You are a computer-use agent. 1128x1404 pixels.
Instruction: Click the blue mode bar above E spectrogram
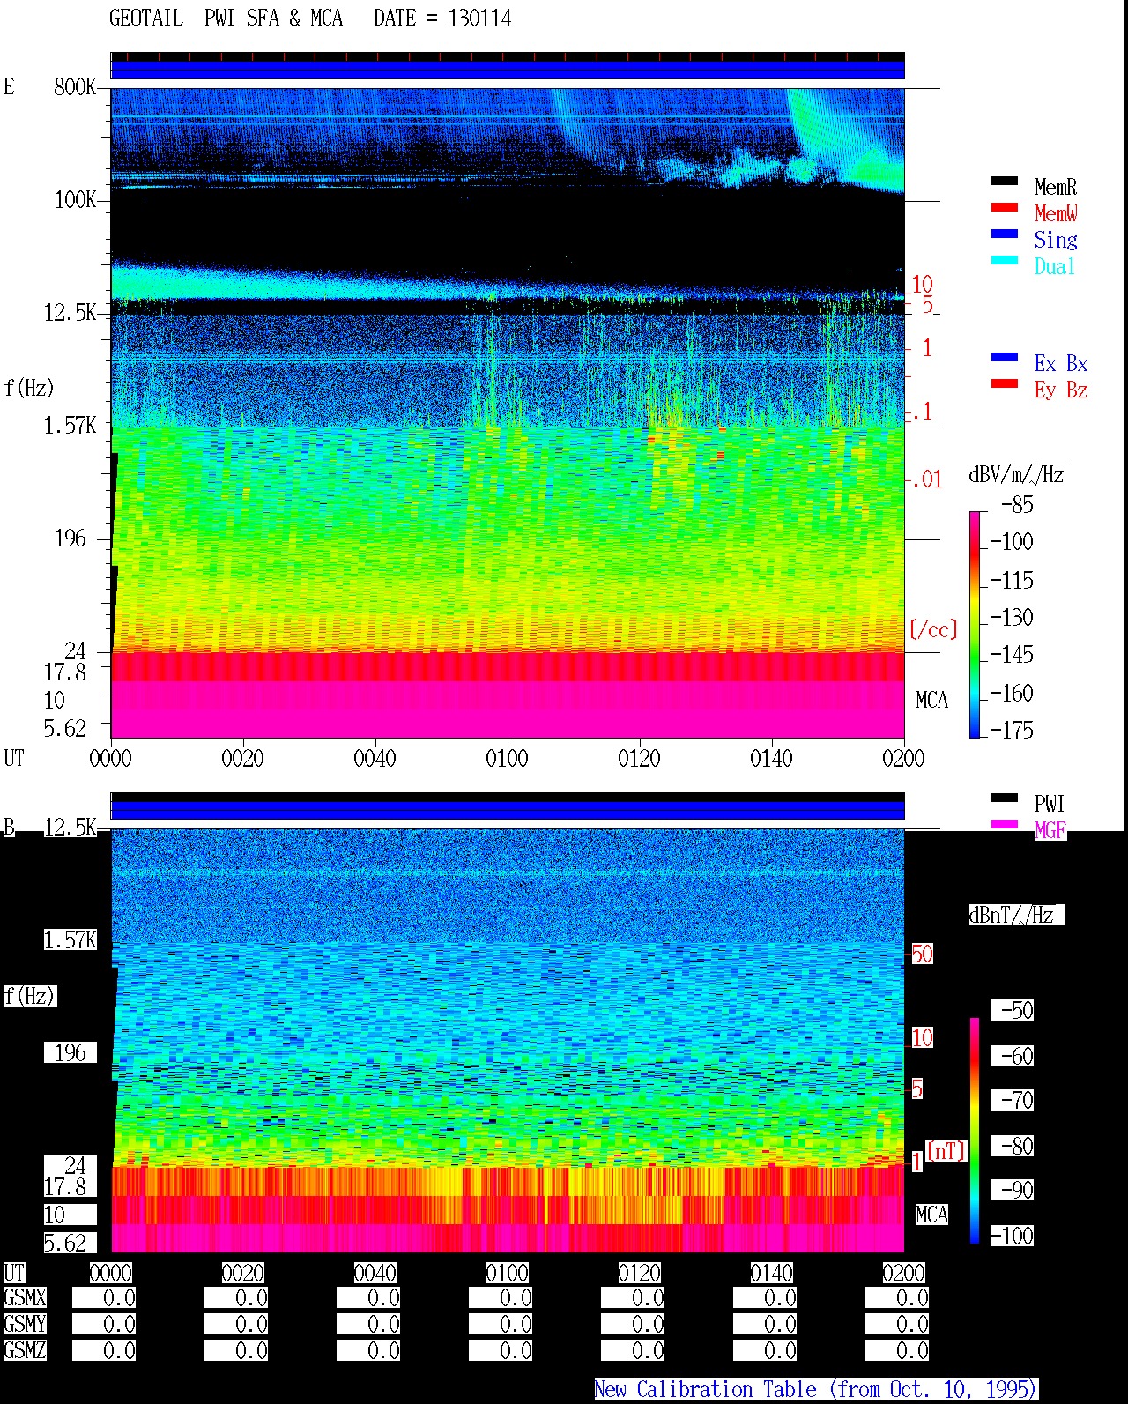click(x=508, y=70)
